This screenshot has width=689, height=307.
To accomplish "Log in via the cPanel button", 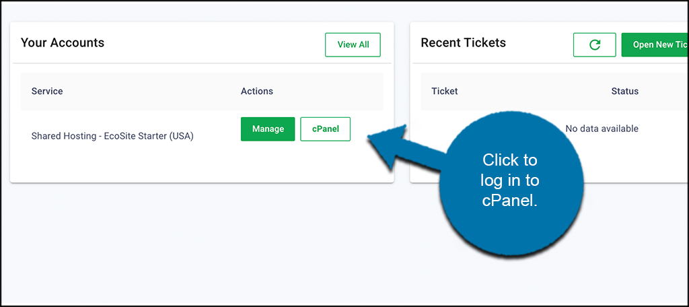I will 325,129.
